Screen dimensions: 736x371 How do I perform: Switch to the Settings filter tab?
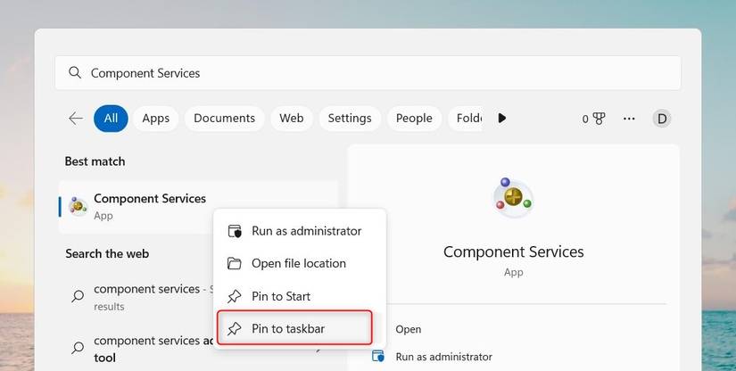tap(349, 119)
